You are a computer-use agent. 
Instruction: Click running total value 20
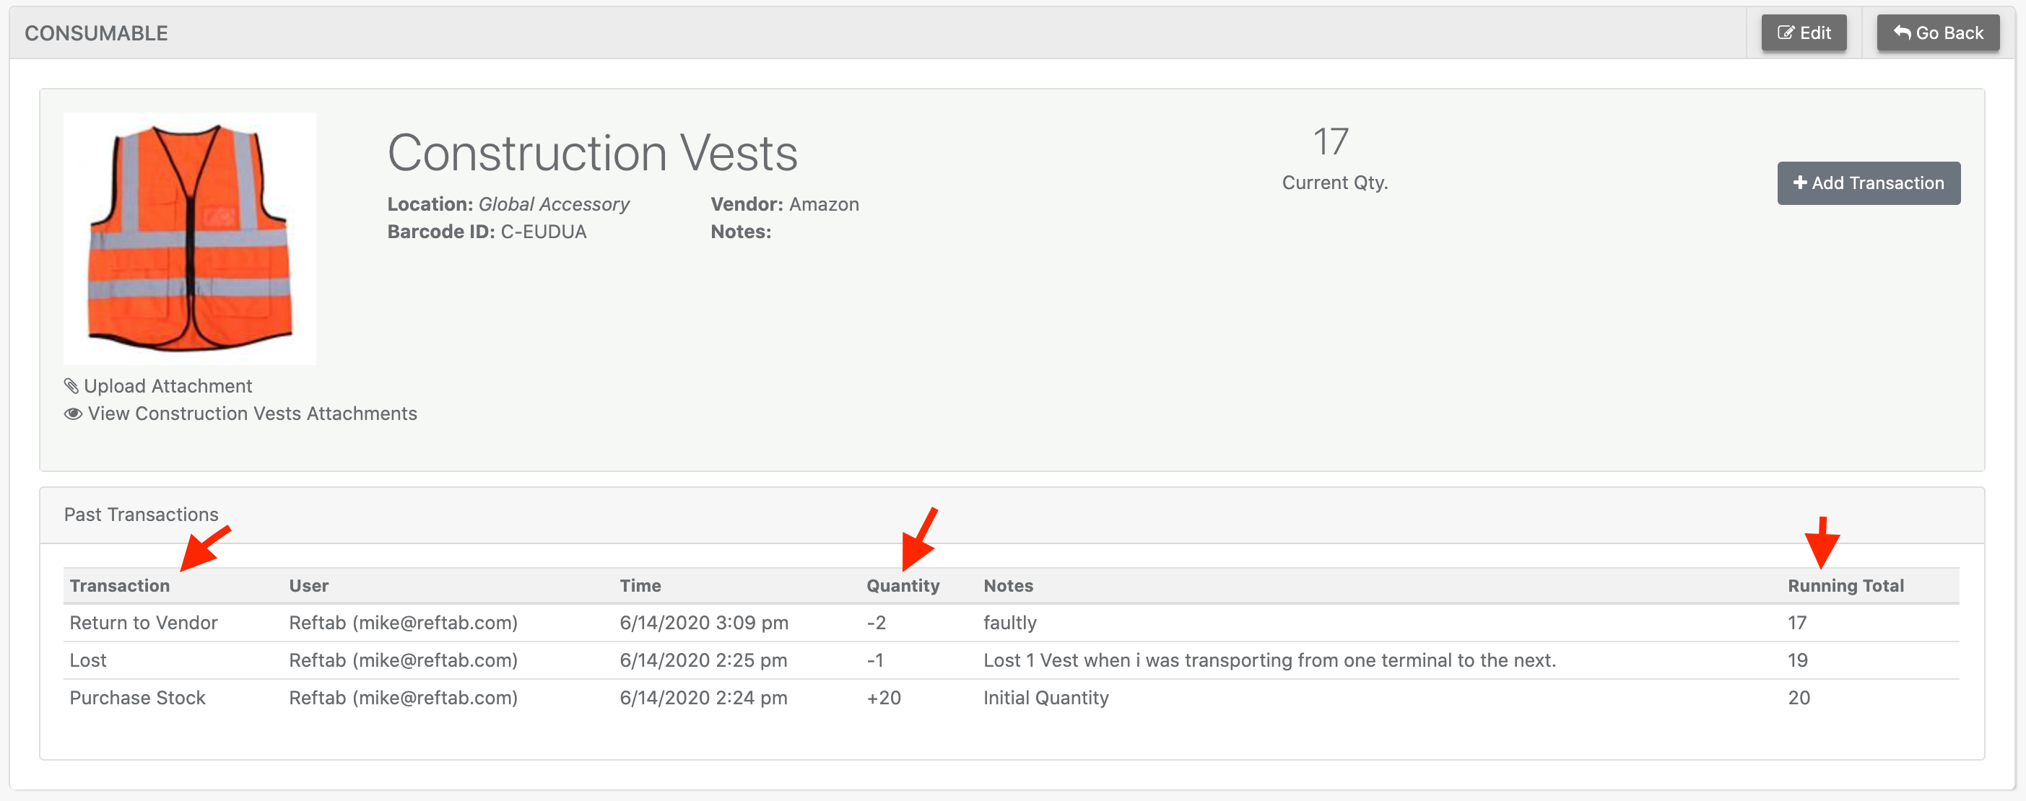(1799, 698)
